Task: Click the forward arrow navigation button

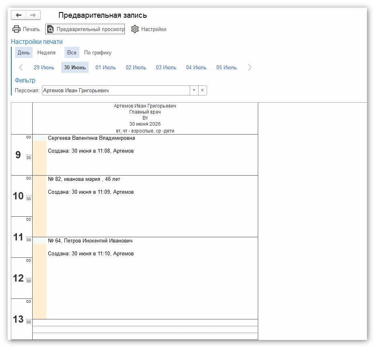Action: [x=33, y=15]
